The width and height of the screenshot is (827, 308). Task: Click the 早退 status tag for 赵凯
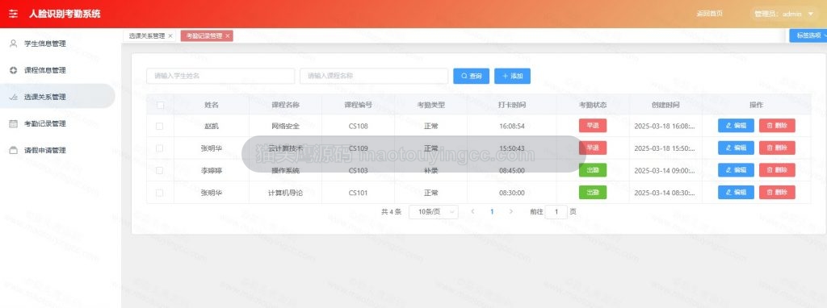593,126
